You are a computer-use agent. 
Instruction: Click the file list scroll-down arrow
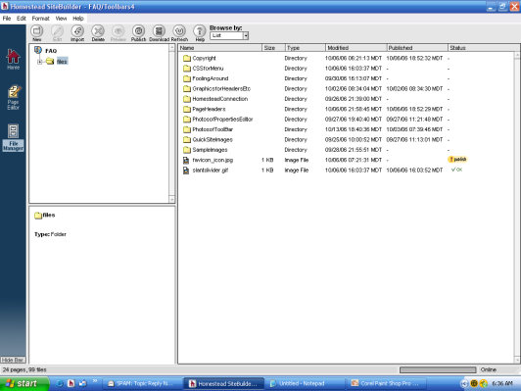517,360
